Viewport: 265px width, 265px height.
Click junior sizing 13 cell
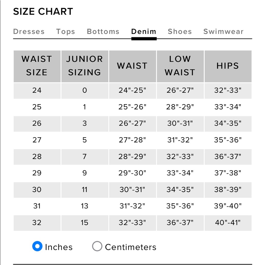[85, 206]
